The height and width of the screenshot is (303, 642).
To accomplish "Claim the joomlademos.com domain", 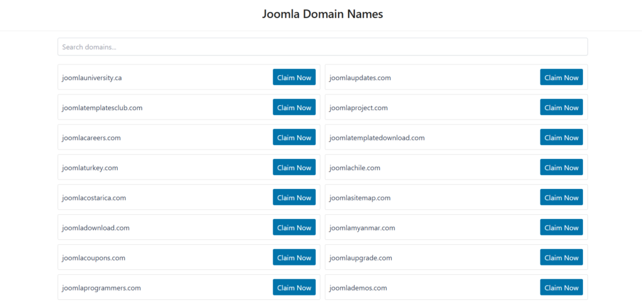I will [561, 288].
